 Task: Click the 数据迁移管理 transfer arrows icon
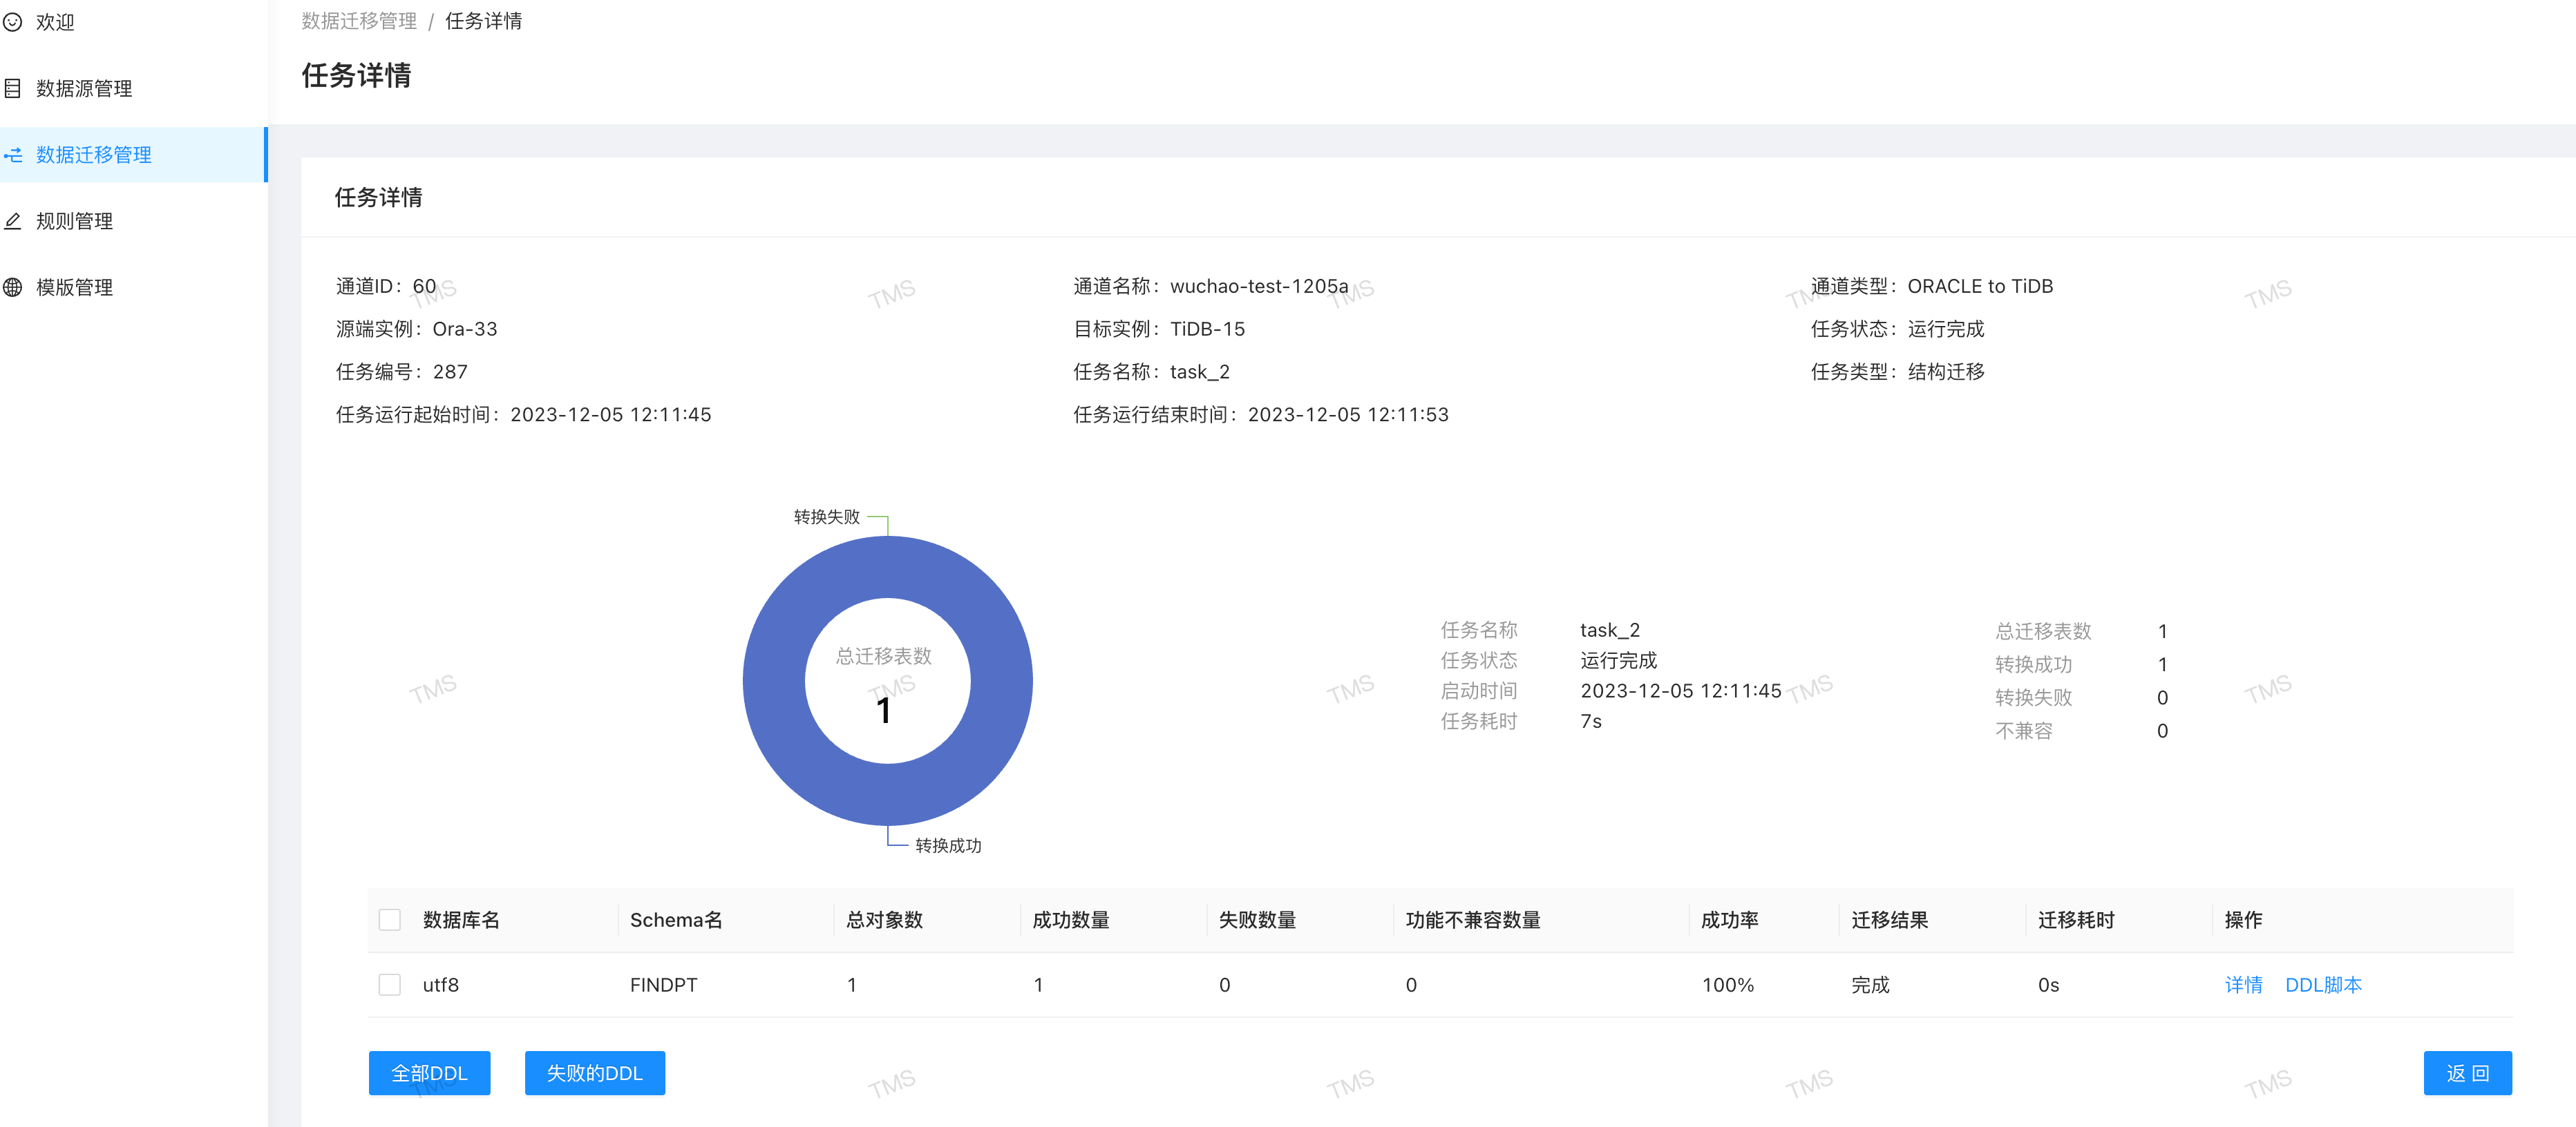pos(14,155)
